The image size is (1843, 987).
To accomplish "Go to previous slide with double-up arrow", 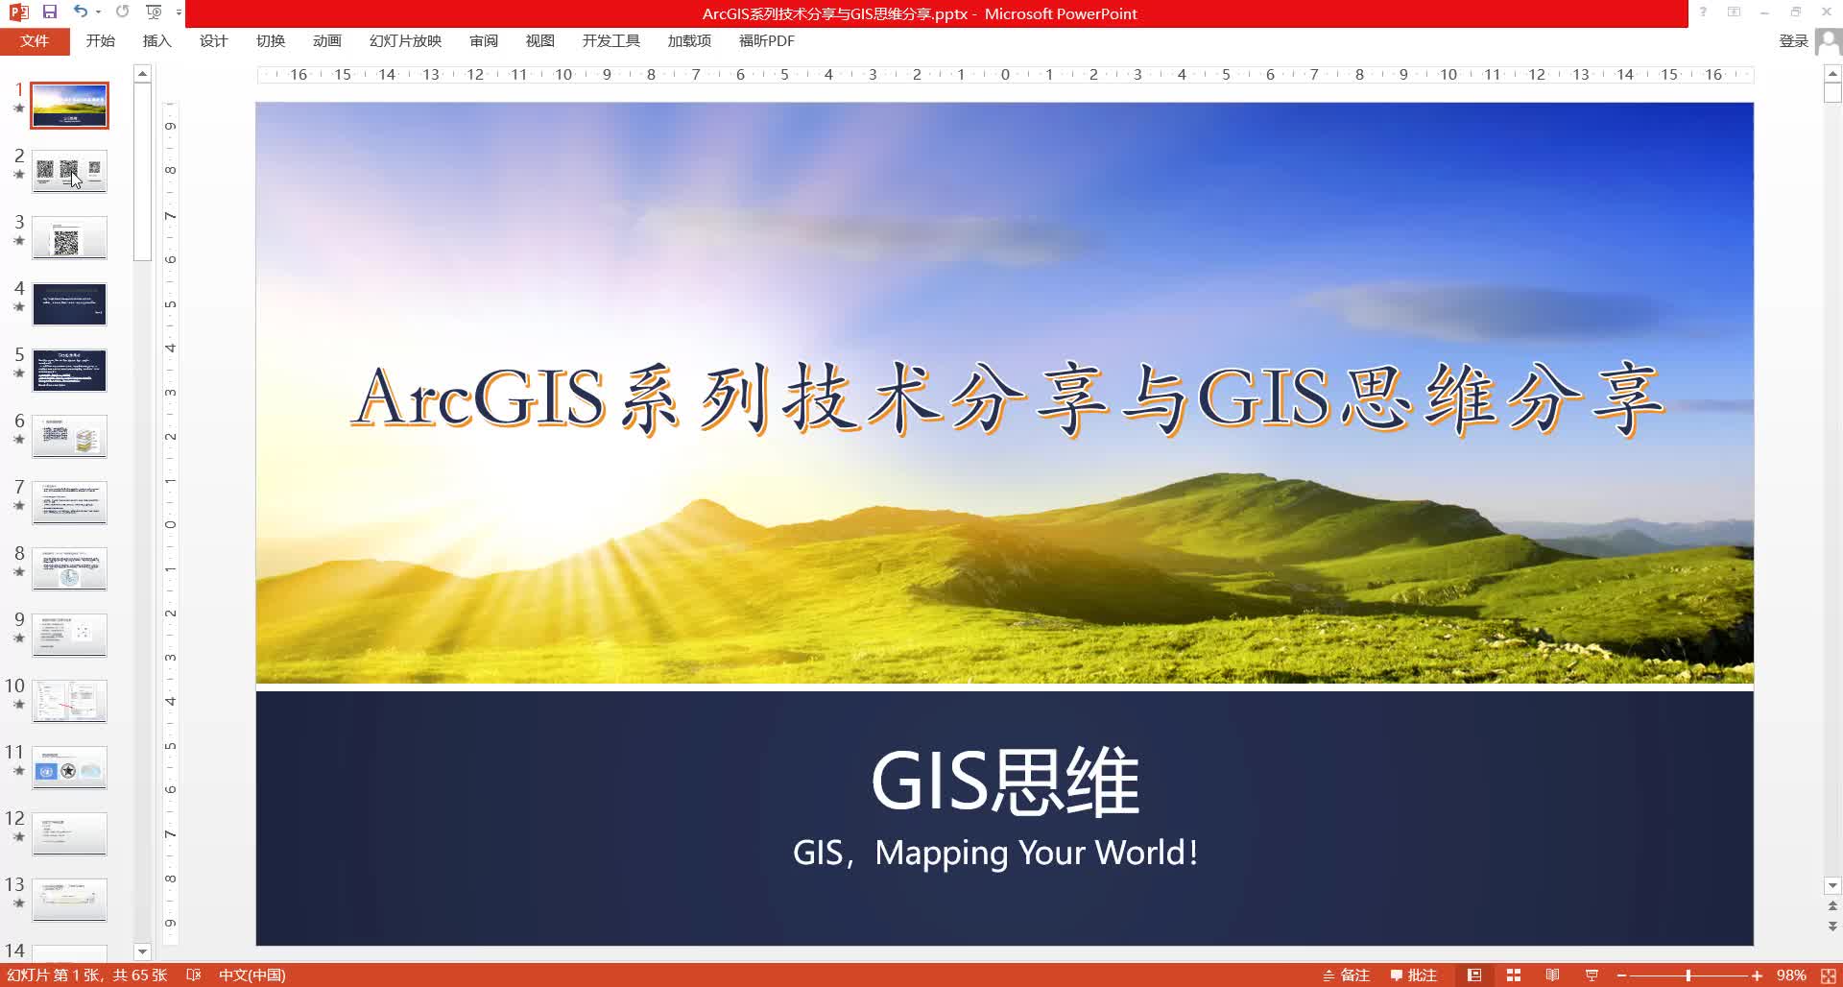I will [1832, 906].
